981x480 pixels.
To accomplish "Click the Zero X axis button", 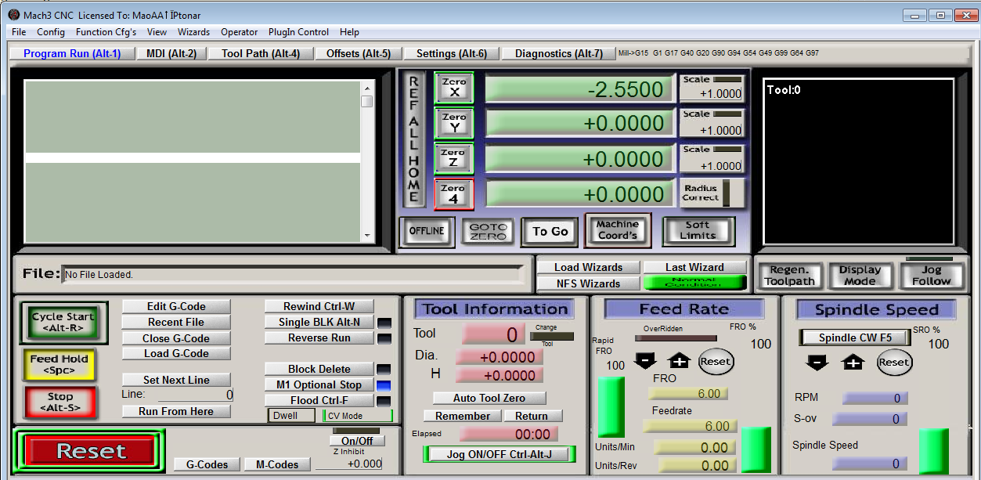I will [454, 88].
